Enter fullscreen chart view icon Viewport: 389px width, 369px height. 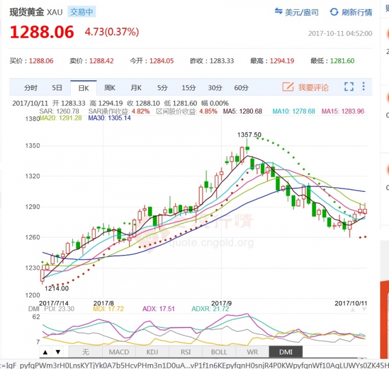349,86
